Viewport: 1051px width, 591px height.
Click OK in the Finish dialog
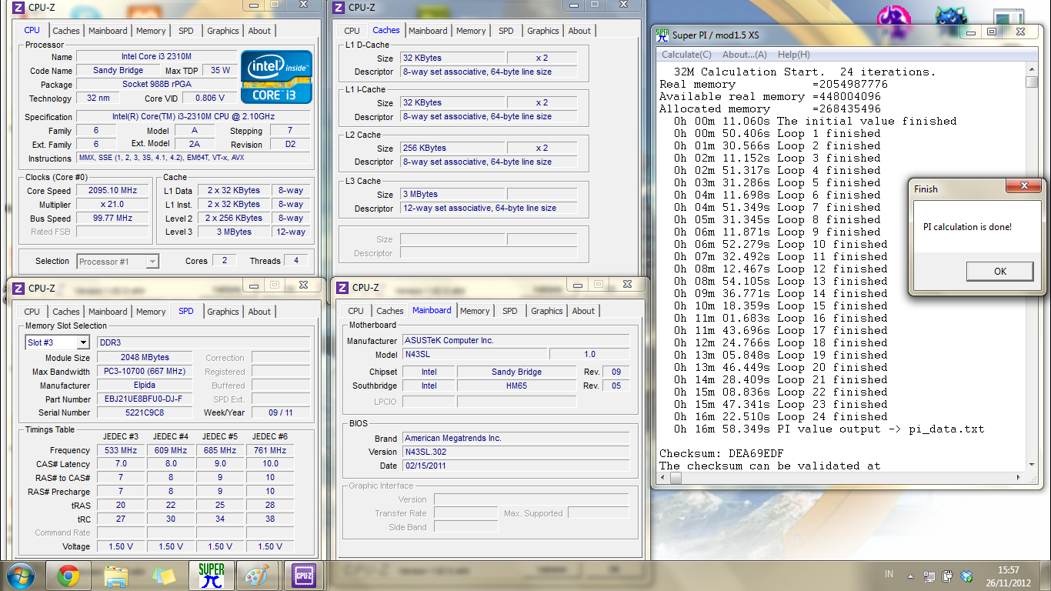tap(999, 271)
